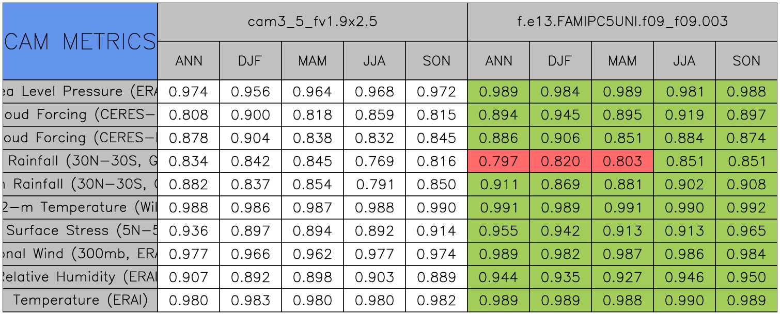Select the f.e13.FAMIPC5UNI.f09_f09.003 group header
This screenshot has height=315, width=780.
[x=622, y=22]
